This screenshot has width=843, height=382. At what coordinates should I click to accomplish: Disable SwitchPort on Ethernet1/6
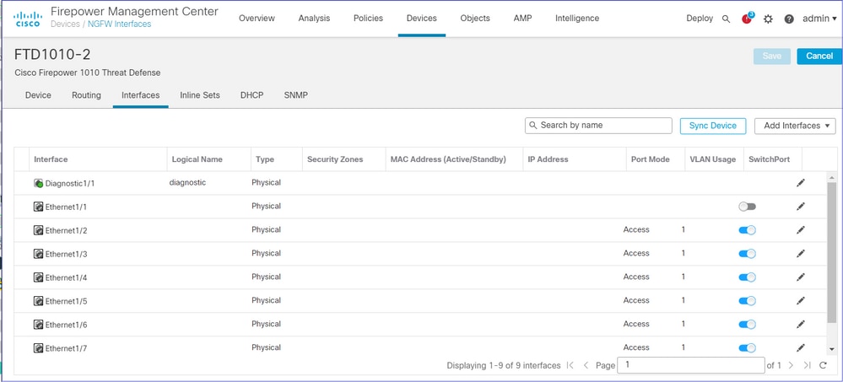[x=748, y=324]
